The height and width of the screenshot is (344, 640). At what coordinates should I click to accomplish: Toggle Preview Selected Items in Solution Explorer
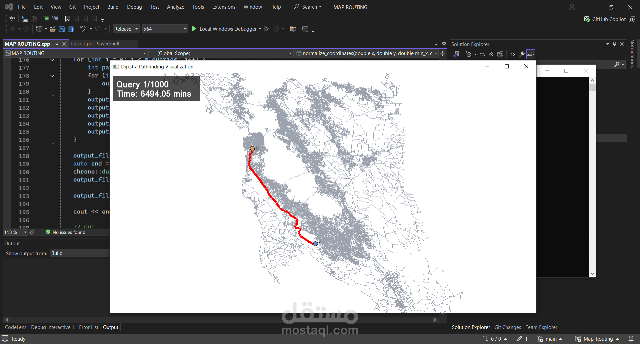(531, 54)
